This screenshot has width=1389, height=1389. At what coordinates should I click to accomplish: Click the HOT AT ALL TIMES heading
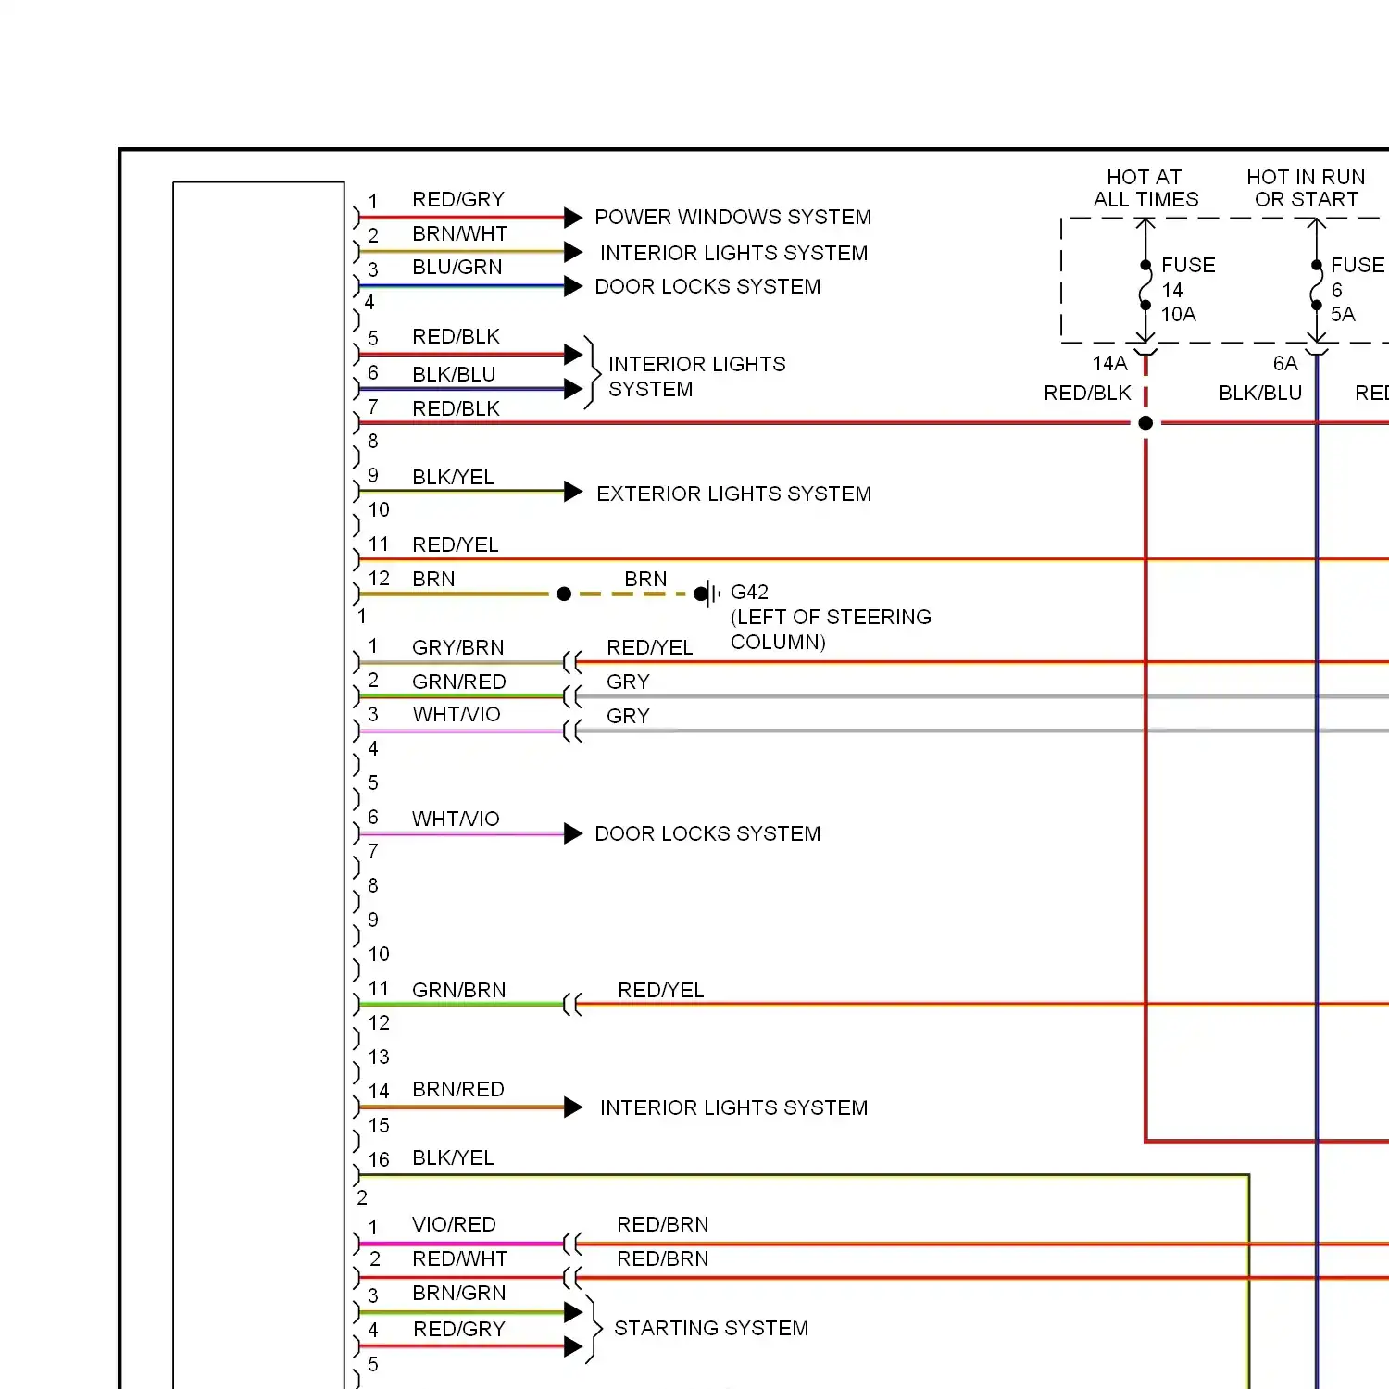tap(1145, 188)
